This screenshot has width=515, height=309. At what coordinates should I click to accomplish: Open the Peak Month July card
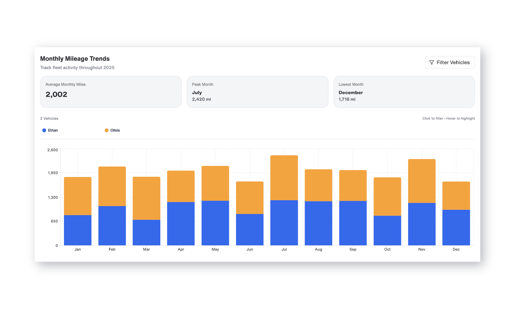[x=257, y=91]
